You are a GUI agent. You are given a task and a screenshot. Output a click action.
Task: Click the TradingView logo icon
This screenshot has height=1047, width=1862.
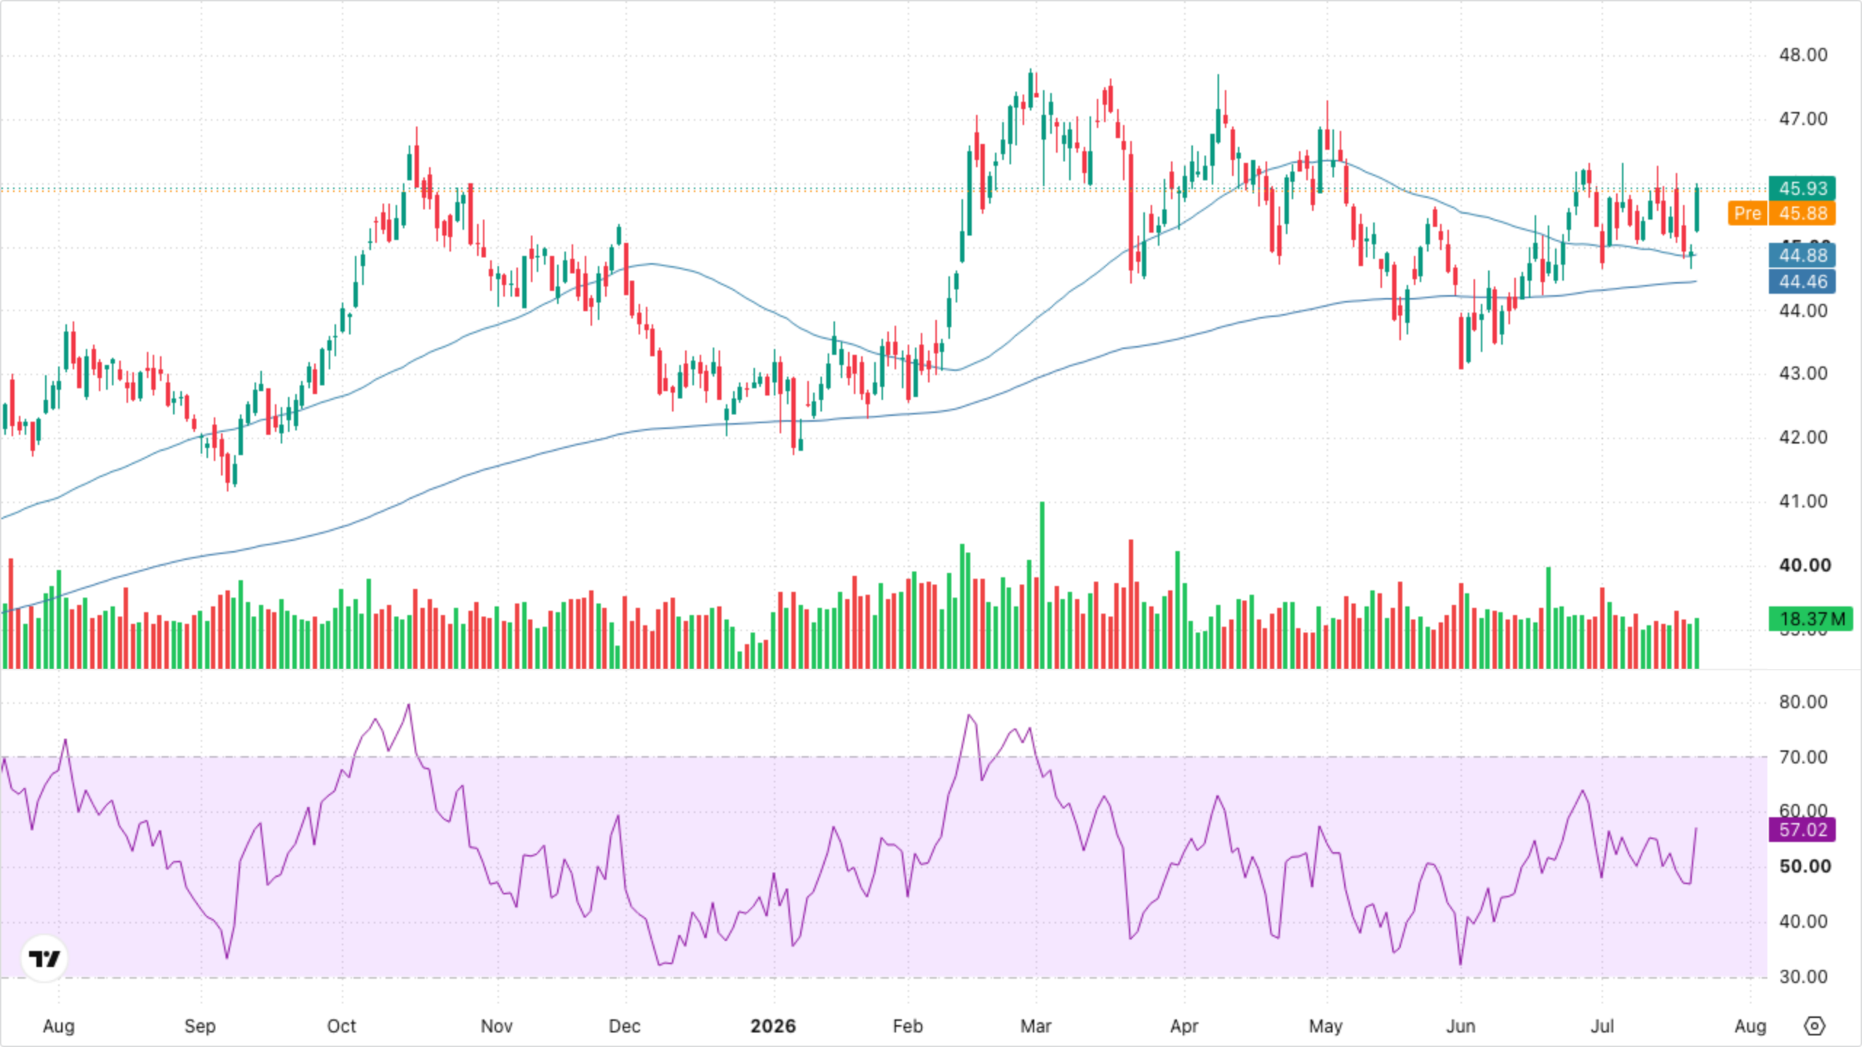click(44, 959)
